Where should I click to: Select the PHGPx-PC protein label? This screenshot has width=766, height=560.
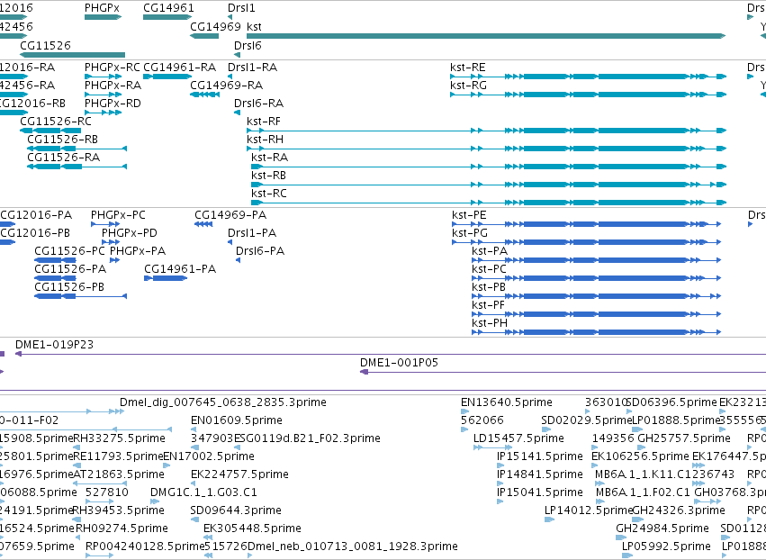[x=118, y=215]
